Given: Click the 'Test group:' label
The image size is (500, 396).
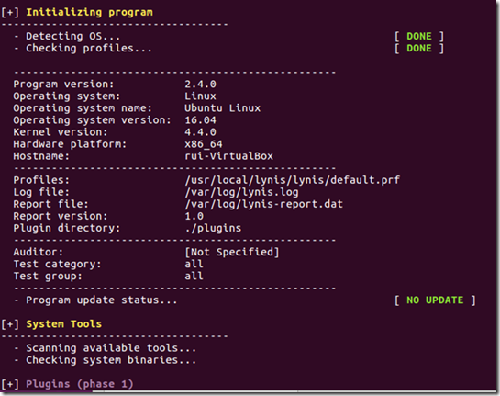Looking at the screenshot, I should (48, 277).
